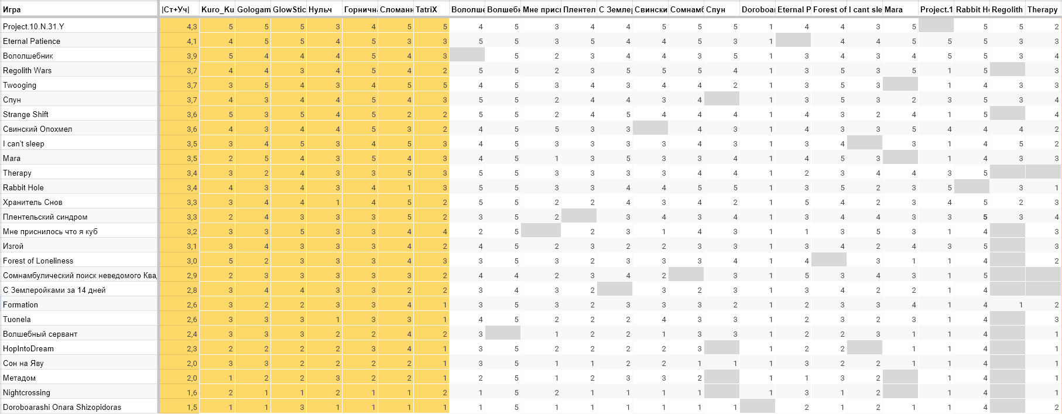This screenshot has height=414, width=1062.
Task: Select the Regolith Wars row name cell
Action: pyautogui.click(x=79, y=70)
